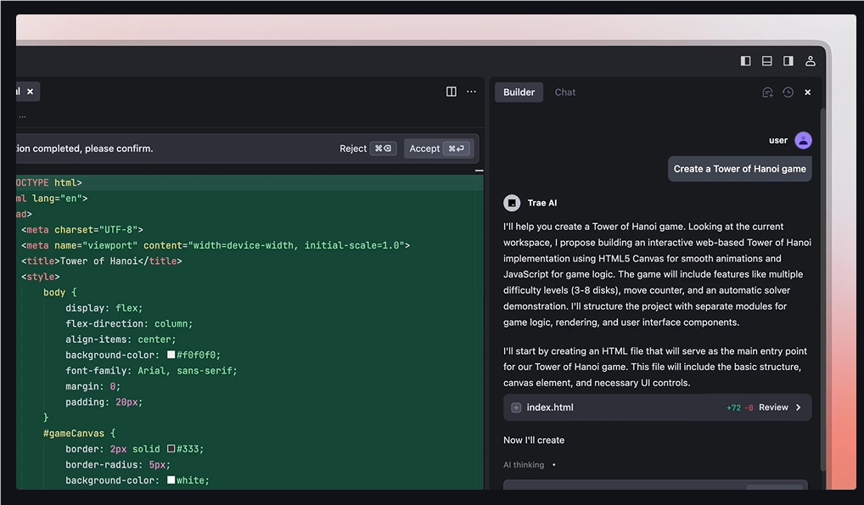The width and height of the screenshot is (864, 505).
Task: Reject the proposed code changes
Action: pos(367,149)
